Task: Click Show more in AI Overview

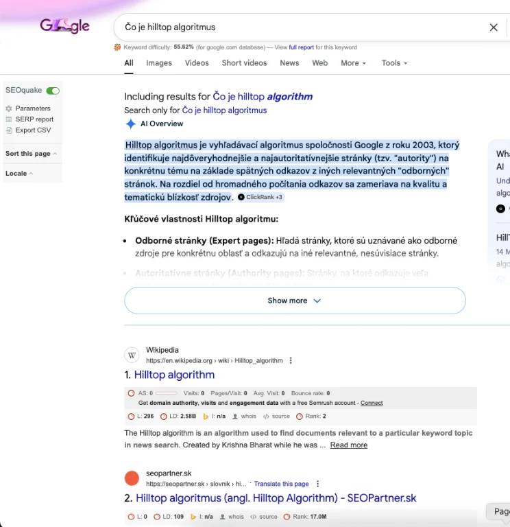Action: 294,301
